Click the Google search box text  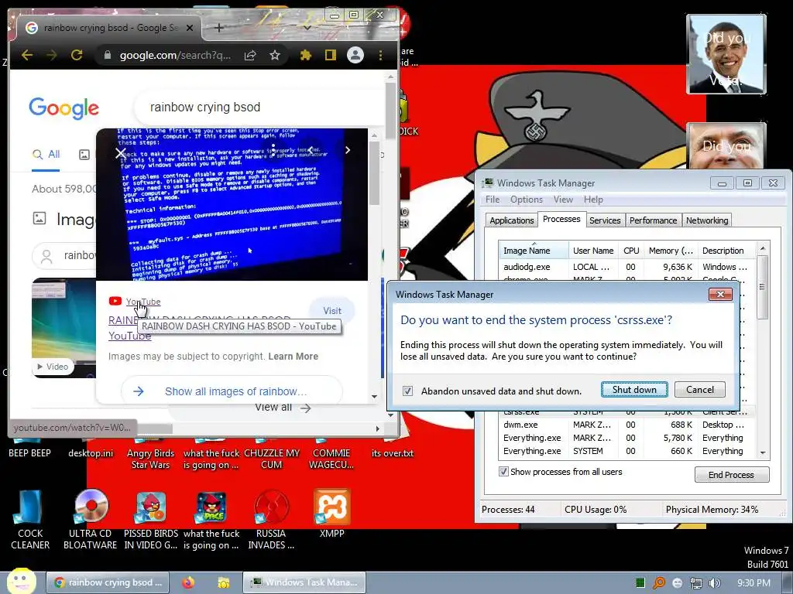tap(204, 107)
